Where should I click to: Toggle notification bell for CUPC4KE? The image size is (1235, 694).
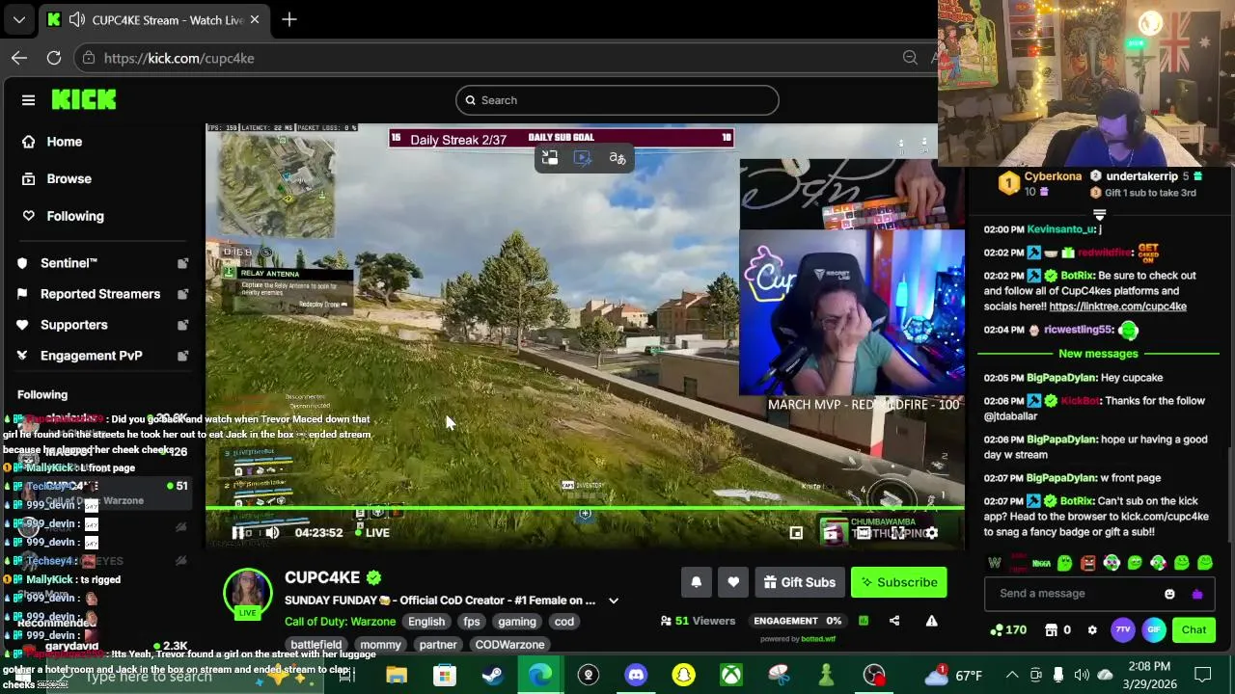tap(696, 582)
